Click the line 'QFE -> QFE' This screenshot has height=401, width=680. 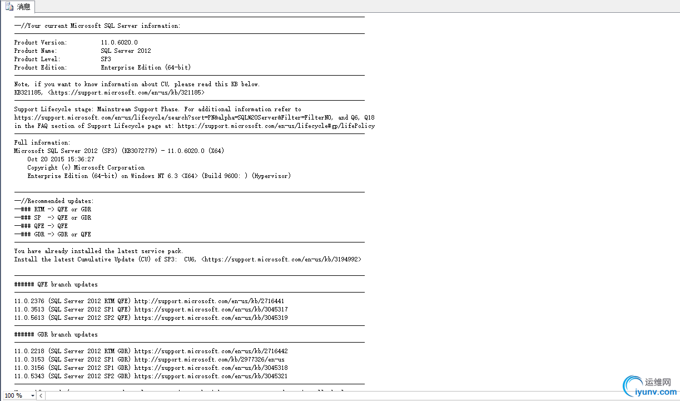[41, 226]
